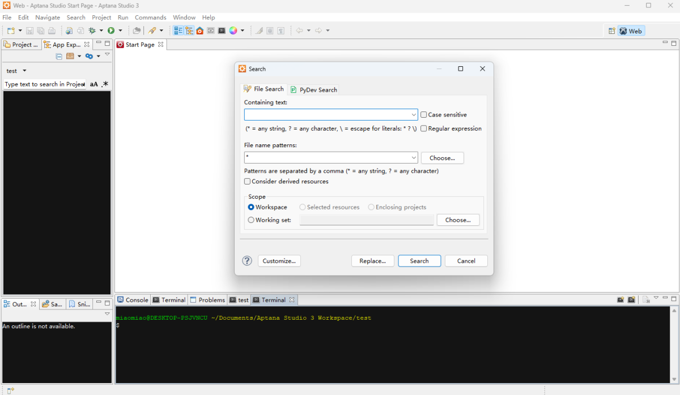Switch to the PyDev Search tab
Screen dimensions: 680x395
pyautogui.click(x=313, y=90)
